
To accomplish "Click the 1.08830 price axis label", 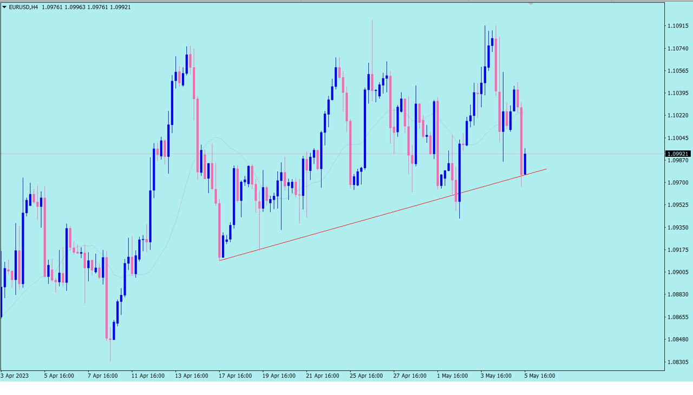I will (x=678, y=294).
